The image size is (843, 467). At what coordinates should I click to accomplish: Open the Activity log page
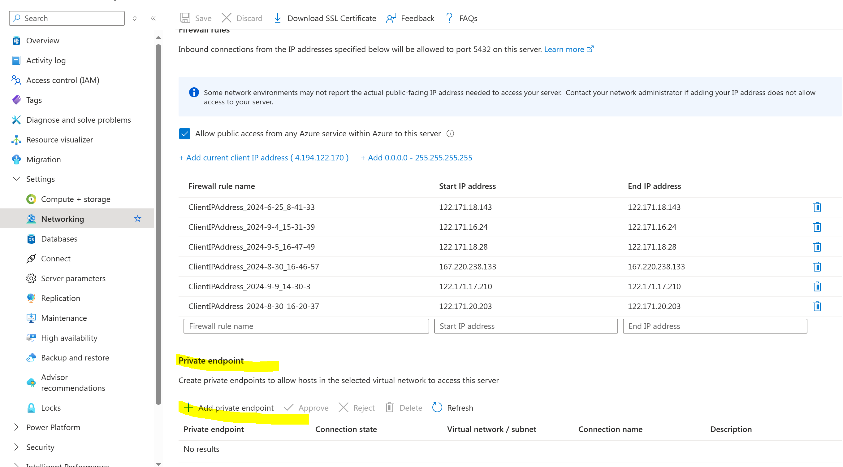click(46, 60)
